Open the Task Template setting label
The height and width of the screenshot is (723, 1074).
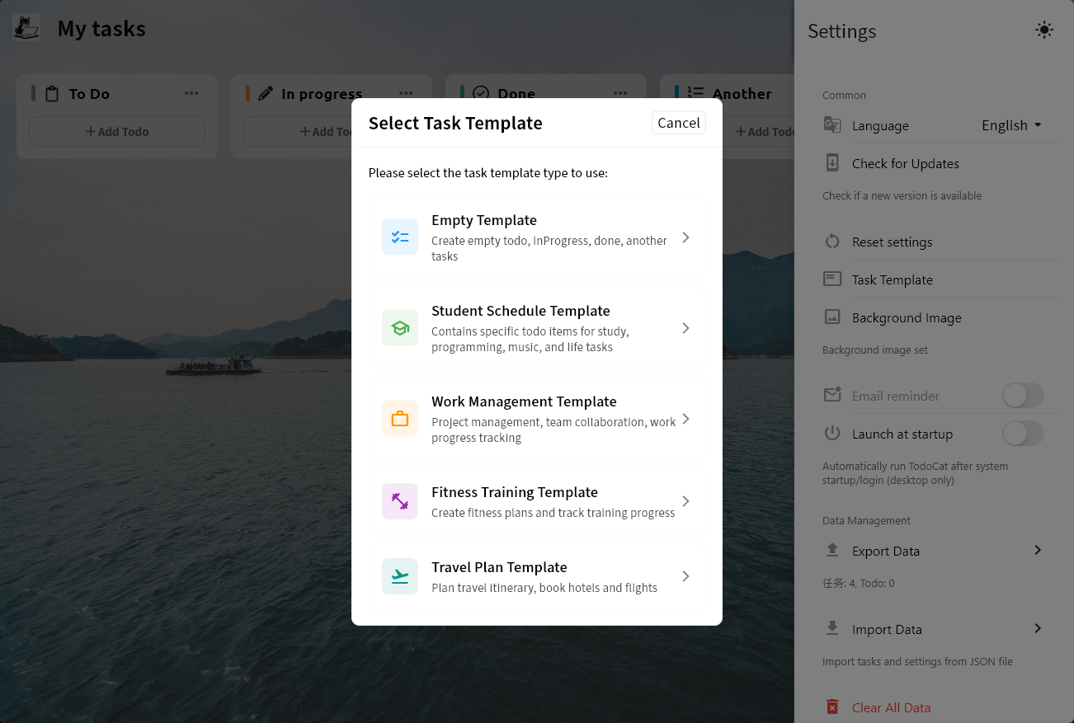point(893,279)
